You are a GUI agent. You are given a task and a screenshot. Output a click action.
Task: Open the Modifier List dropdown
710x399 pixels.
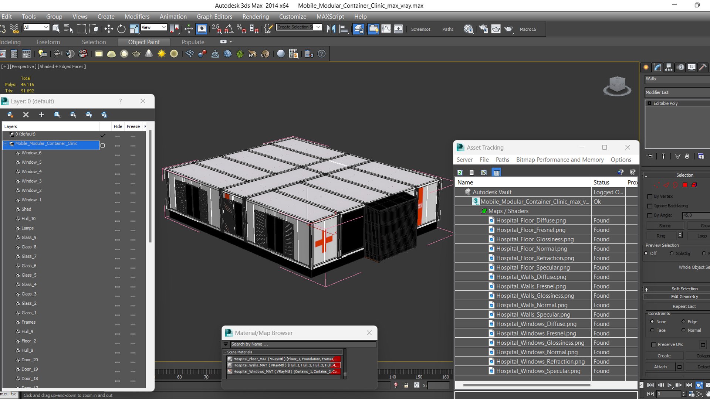pos(677,92)
